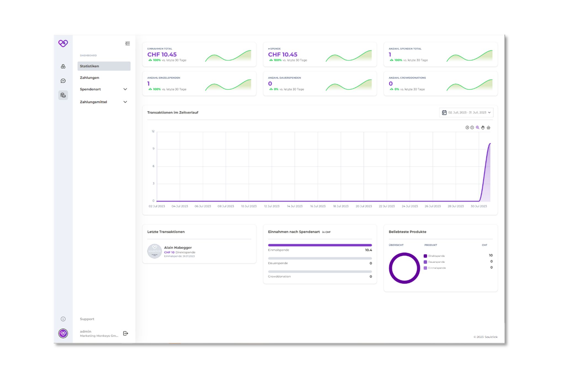563x382 pixels.
Task: Select the panning hand tool
Action: (483, 128)
